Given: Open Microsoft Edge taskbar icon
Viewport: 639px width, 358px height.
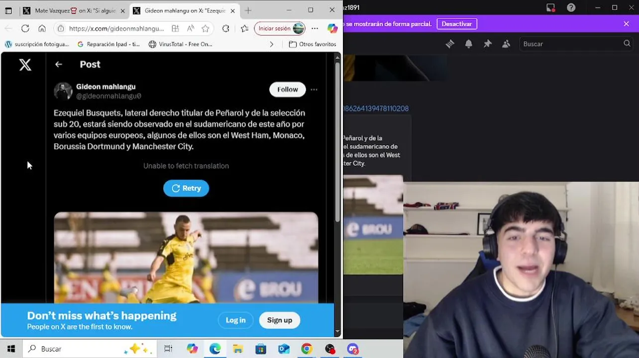Looking at the screenshot, I should [215, 349].
